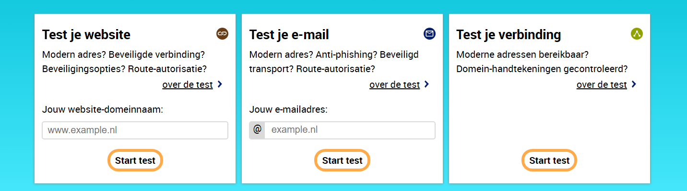Start the website test
Screen dimensions: 687x191
coord(135,160)
